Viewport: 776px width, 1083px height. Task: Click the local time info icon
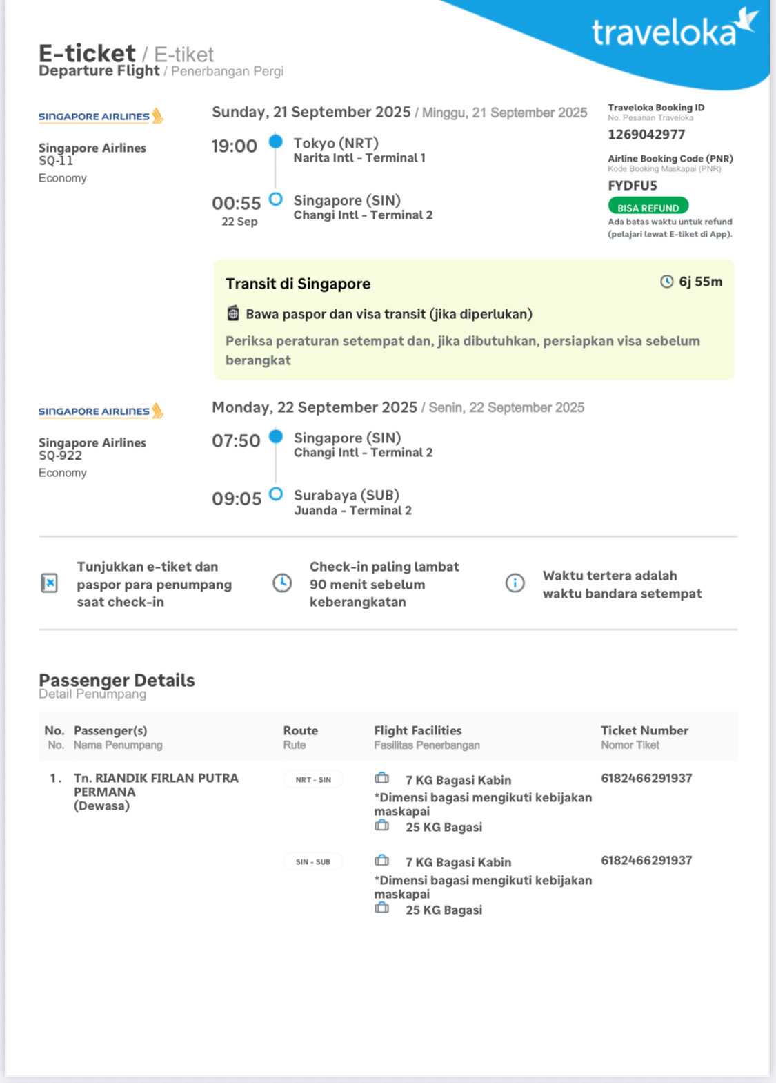515,583
